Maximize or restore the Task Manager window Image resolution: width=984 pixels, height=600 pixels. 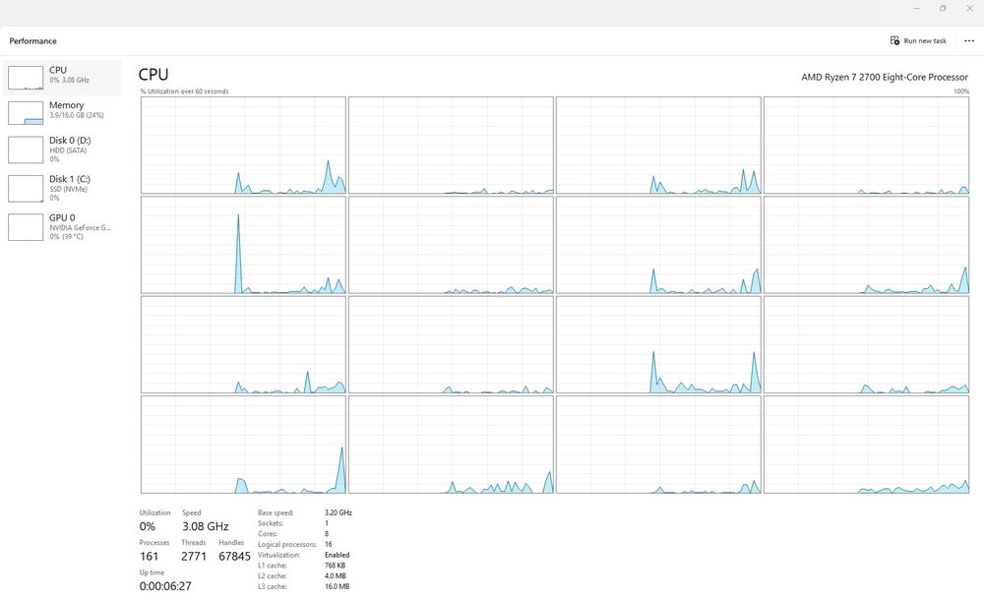(943, 8)
